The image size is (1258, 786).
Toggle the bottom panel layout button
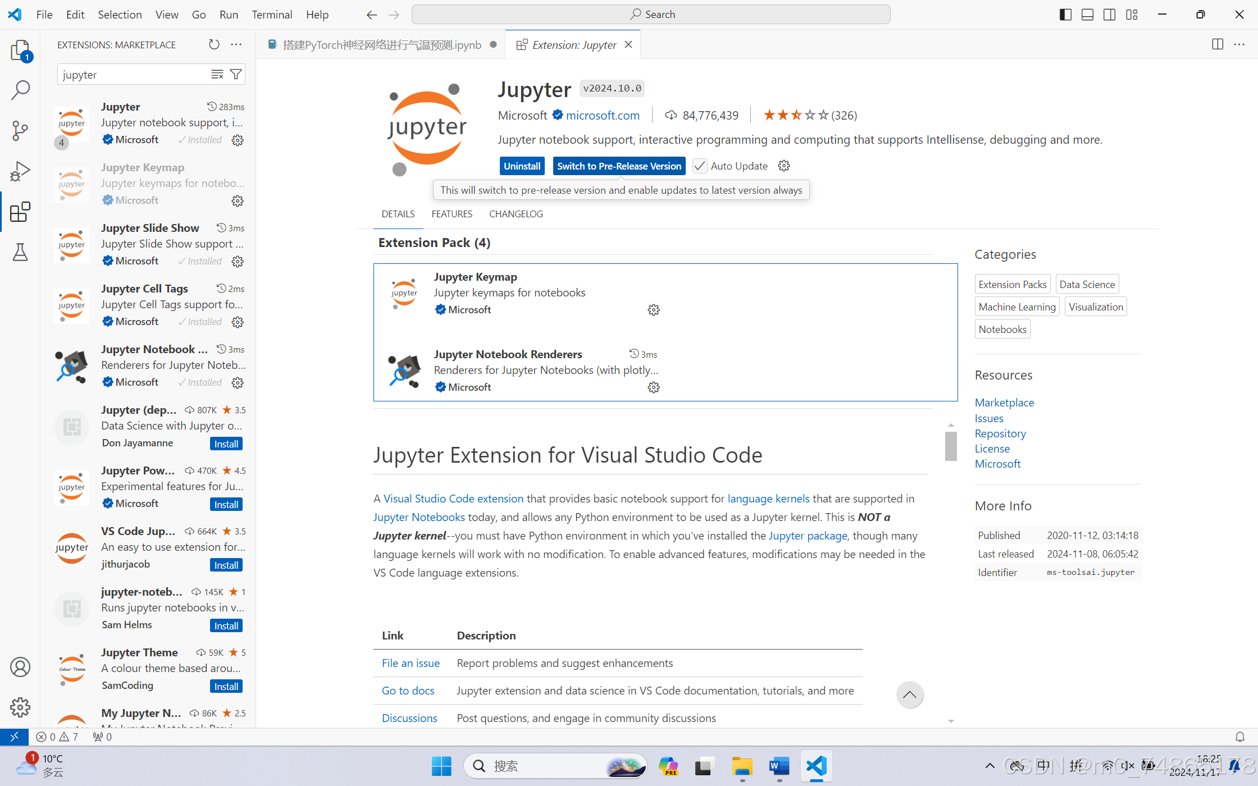point(1087,15)
